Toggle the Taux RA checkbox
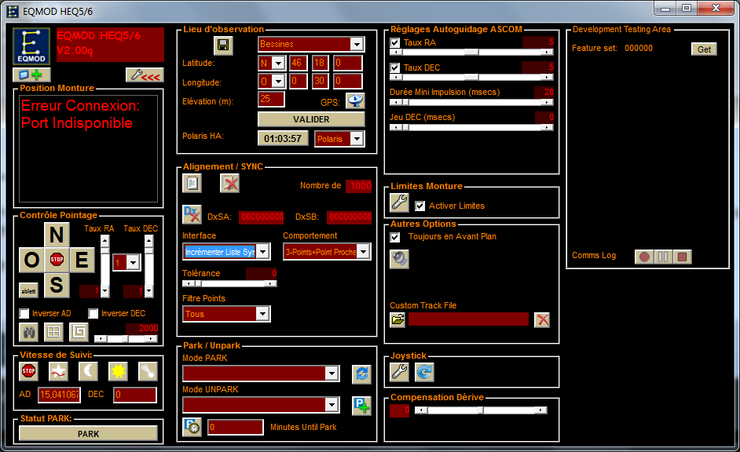Viewport: 740px width, 452px height. tap(395, 43)
